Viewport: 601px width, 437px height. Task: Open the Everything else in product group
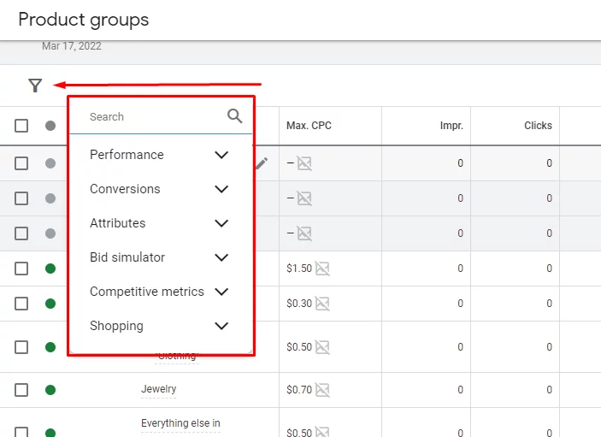click(180, 423)
